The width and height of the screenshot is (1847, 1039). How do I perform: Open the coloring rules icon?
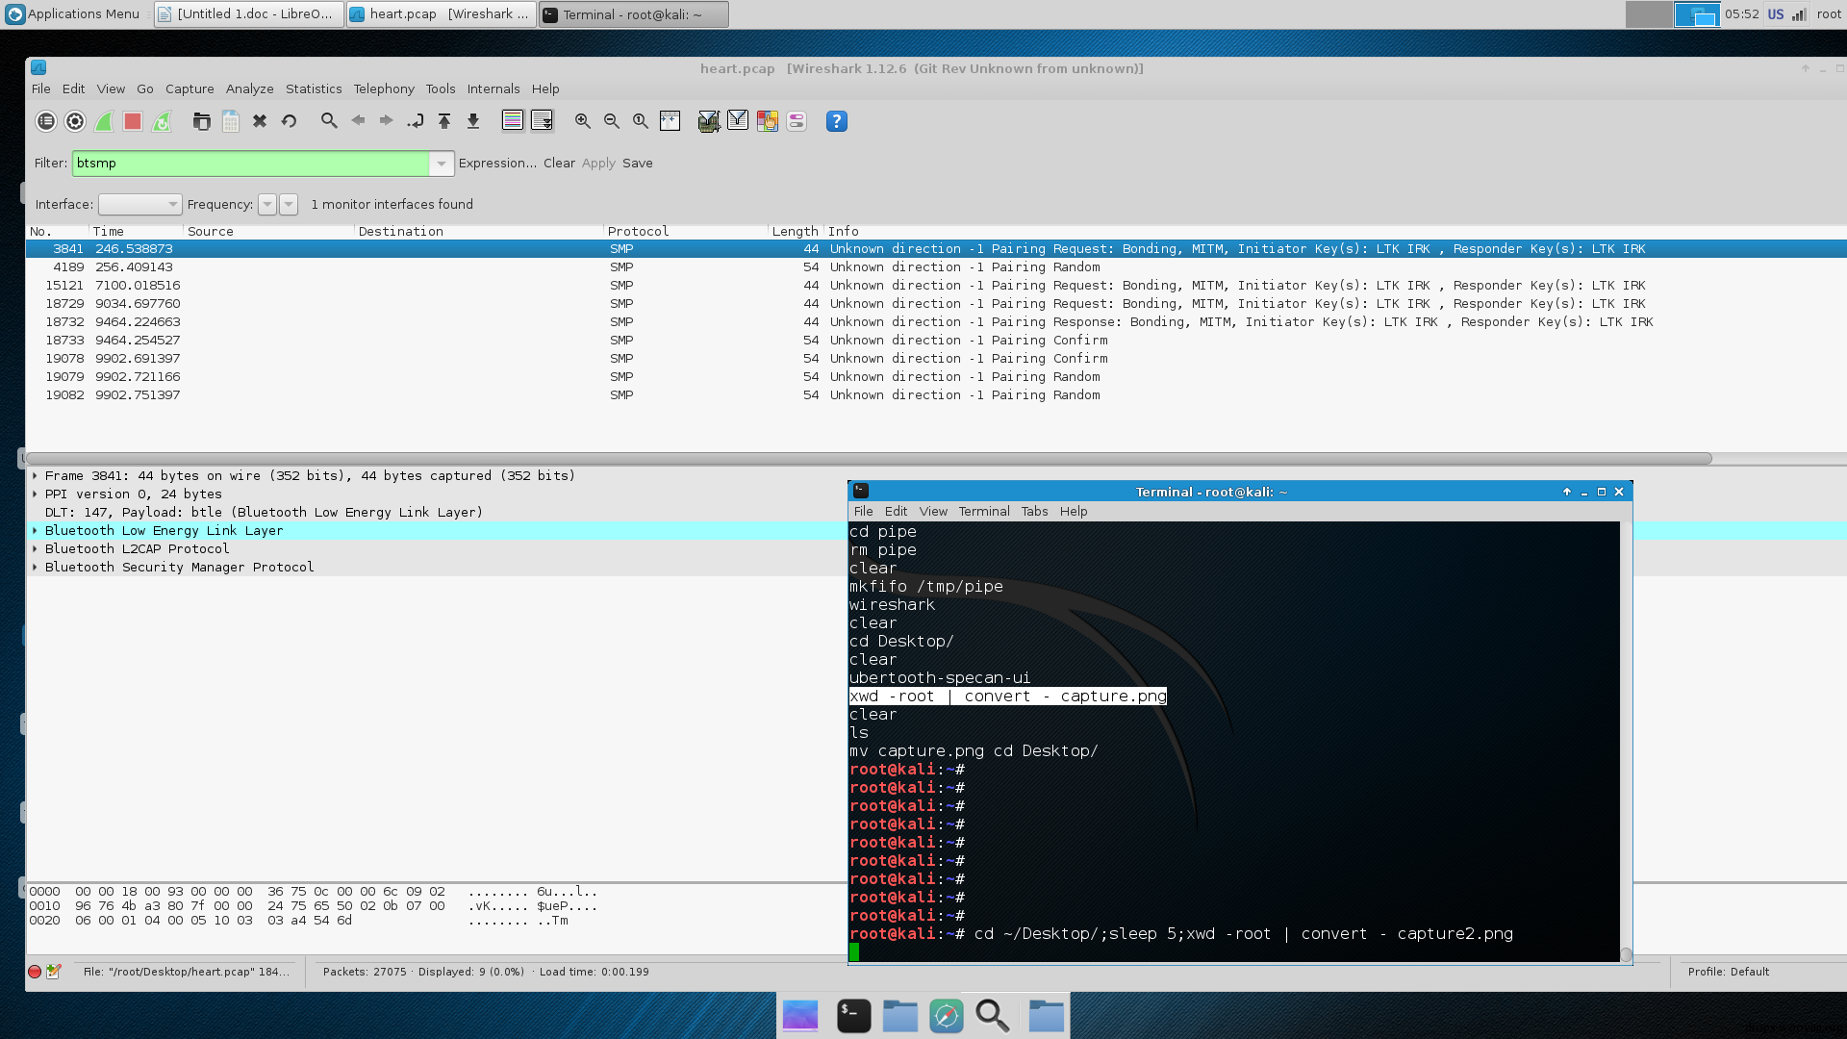[767, 121]
